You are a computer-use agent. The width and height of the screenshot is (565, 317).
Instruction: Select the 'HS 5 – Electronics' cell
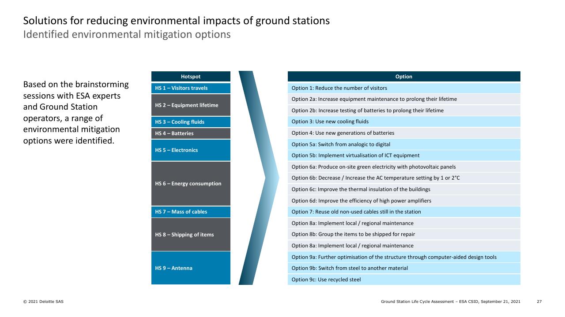191,150
